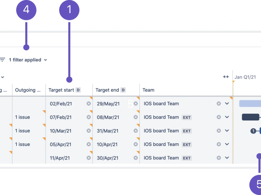This screenshot has height=195, width=261.
Task: Remove the team from the 30/Apr/21 row
Action: click(x=219, y=158)
